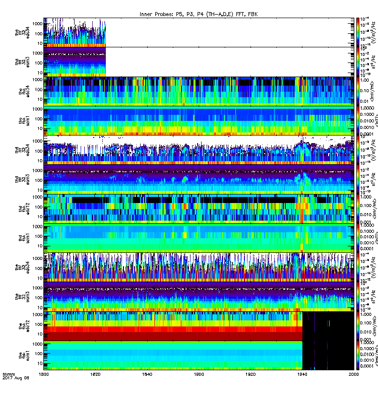This screenshot has height=403, width=378.
Task: Click the 10 frequency tick of the fbk scm1
Action: click(40, 363)
